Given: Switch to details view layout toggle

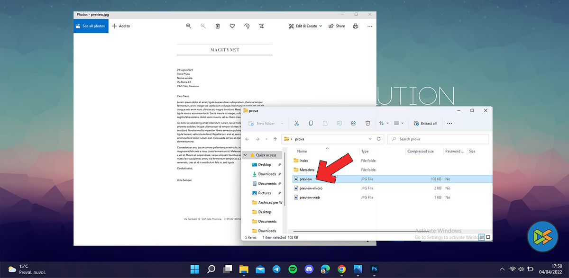Looking at the screenshot, I should point(481,237).
